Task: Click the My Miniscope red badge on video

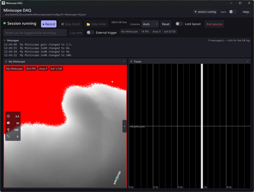Action: coord(14,68)
